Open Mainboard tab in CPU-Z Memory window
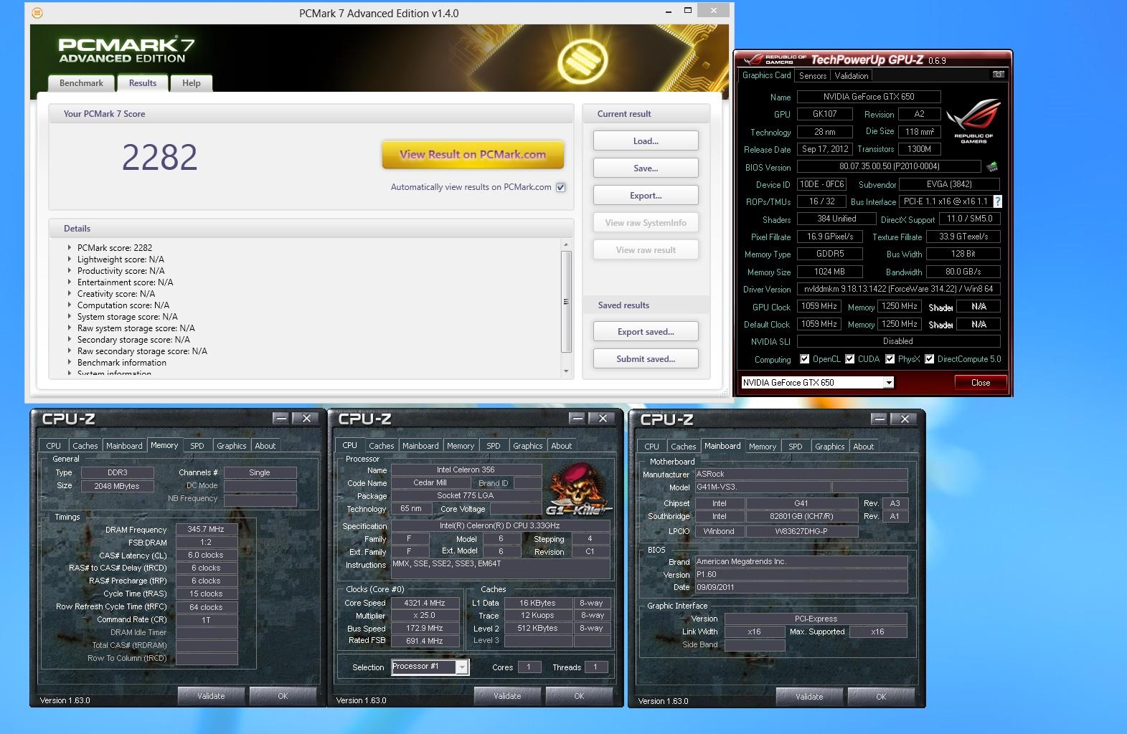The height and width of the screenshot is (734, 1127). [x=124, y=446]
